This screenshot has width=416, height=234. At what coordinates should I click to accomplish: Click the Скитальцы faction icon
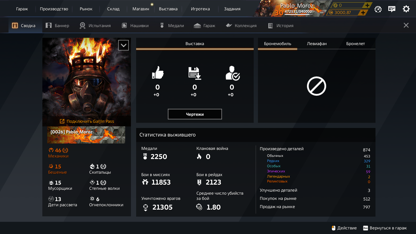[92, 166]
